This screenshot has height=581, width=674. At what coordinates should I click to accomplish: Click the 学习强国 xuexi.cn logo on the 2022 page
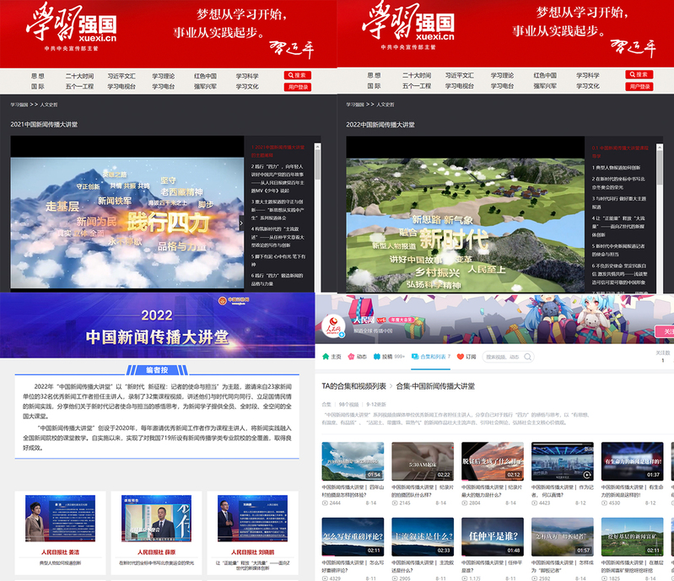[x=408, y=25]
